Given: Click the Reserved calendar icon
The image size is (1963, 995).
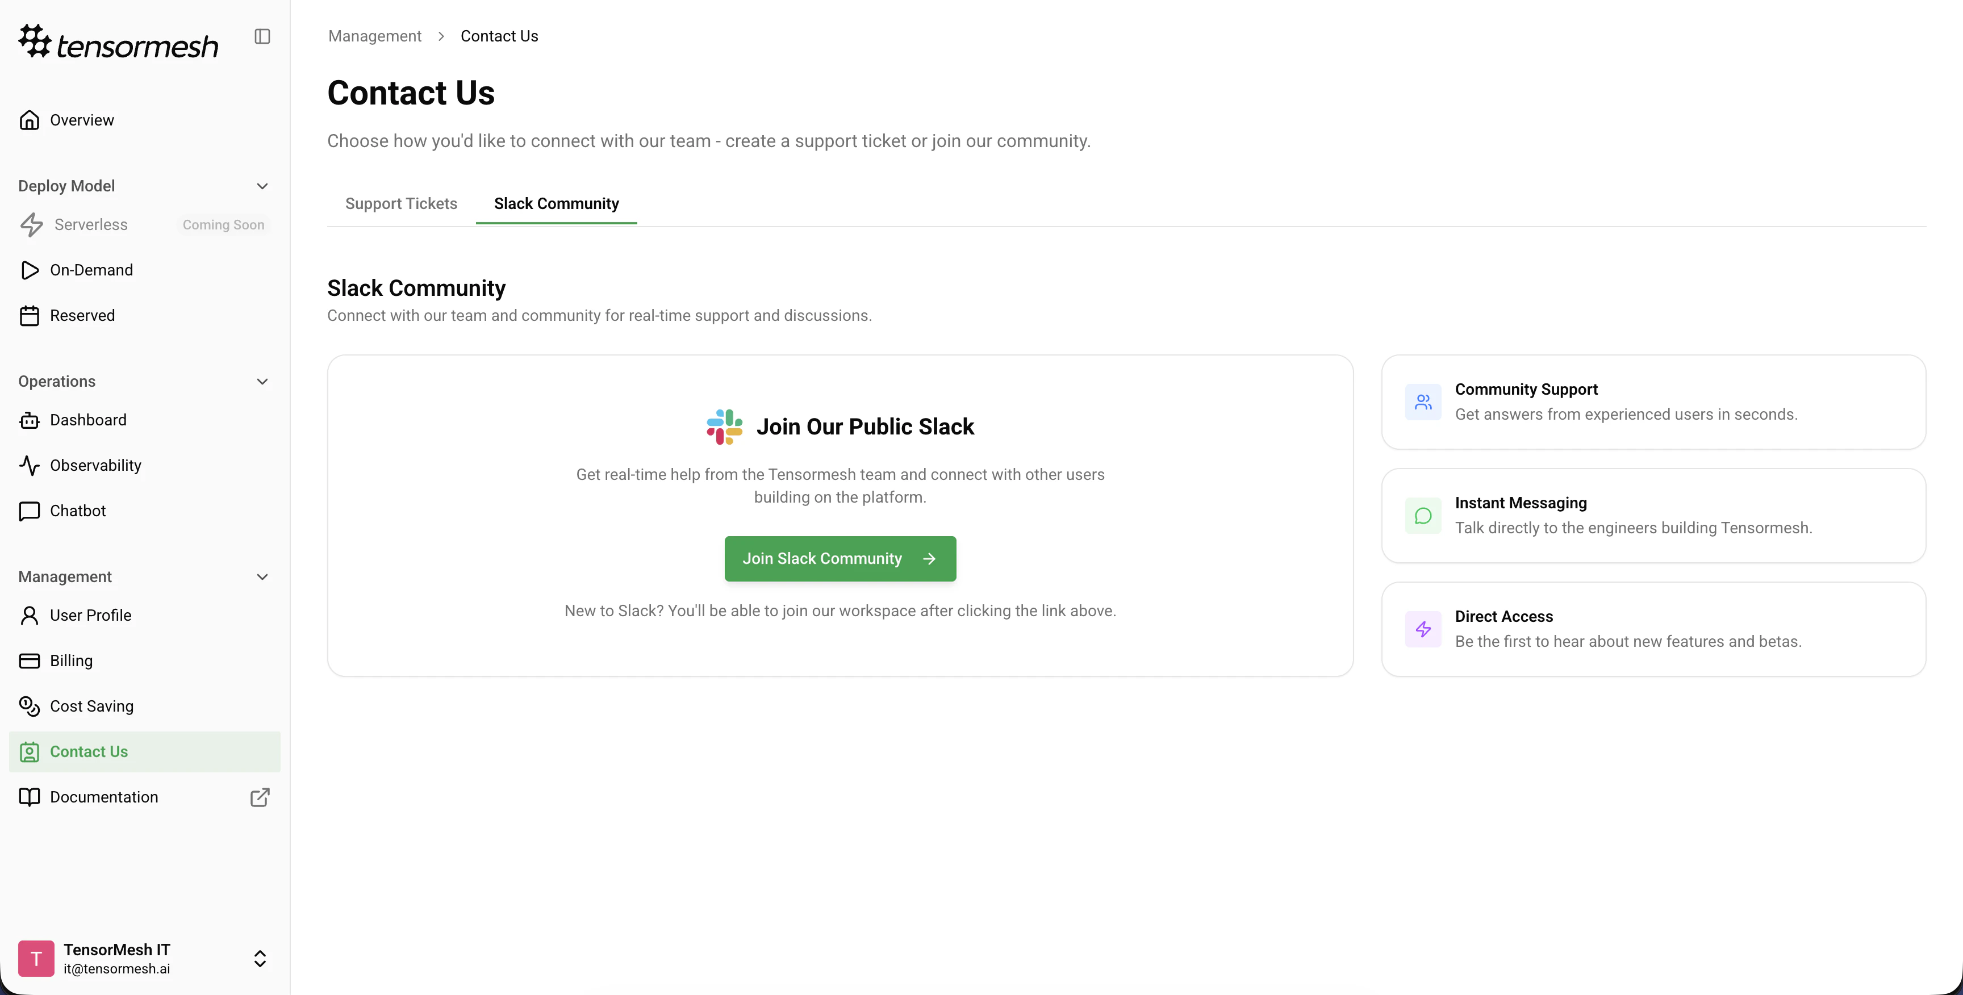Looking at the screenshot, I should pyautogui.click(x=30, y=315).
